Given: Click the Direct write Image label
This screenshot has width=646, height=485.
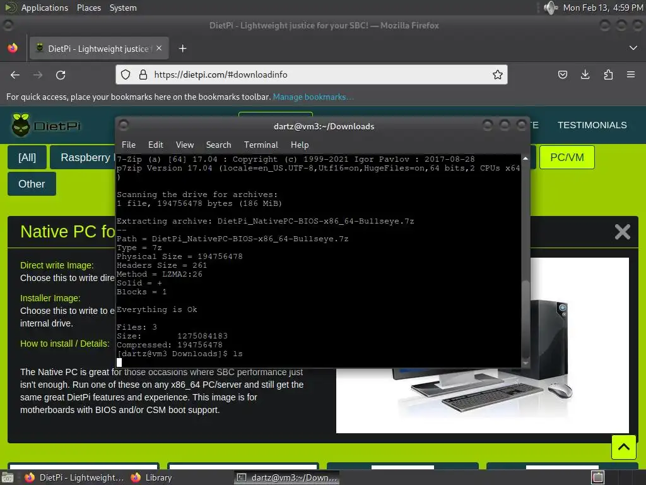Looking at the screenshot, I should click(x=57, y=265).
